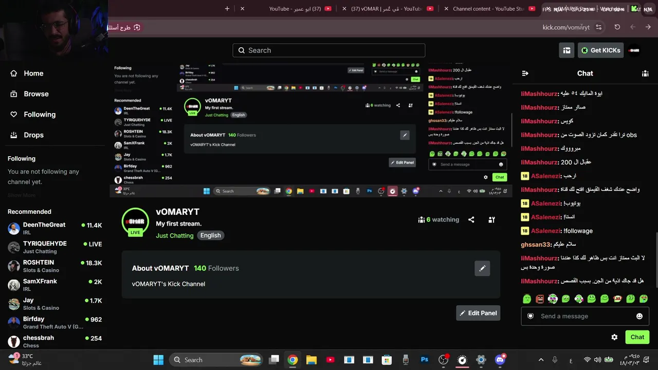Open the weather widget showing 33°C
658x370 pixels.
[26, 359]
